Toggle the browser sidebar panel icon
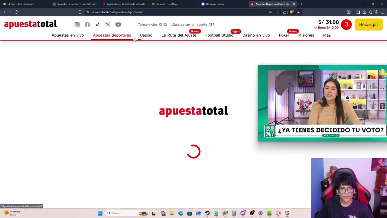Screen dimensions: 387x218 coord(358,12)
